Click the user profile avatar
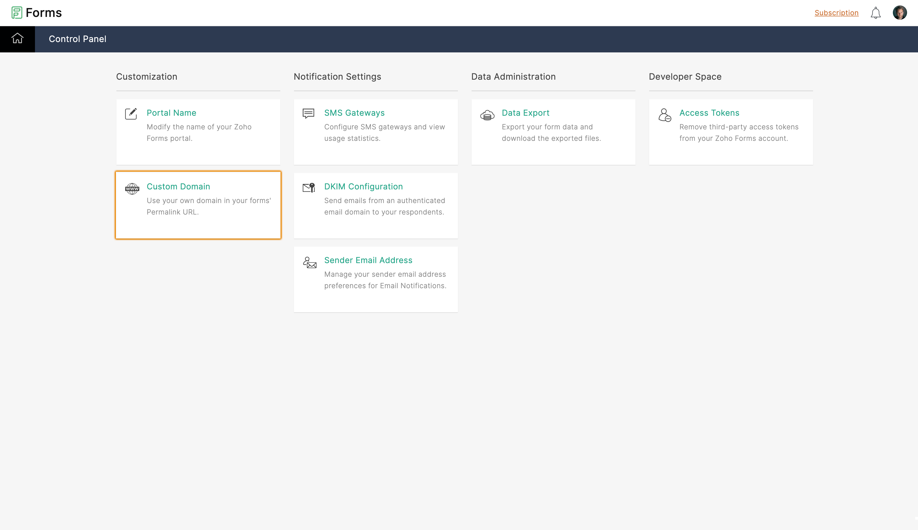The image size is (918, 530). pyautogui.click(x=899, y=13)
